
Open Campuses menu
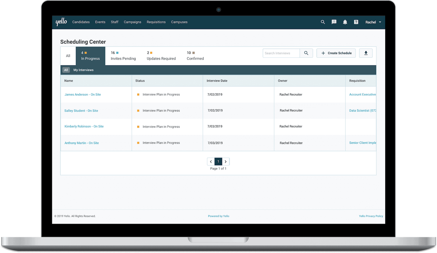[179, 22]
